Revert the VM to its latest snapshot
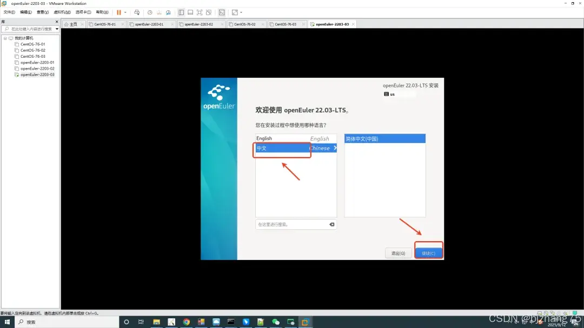This screenshot has height=328, width=584. click(160, 12)
